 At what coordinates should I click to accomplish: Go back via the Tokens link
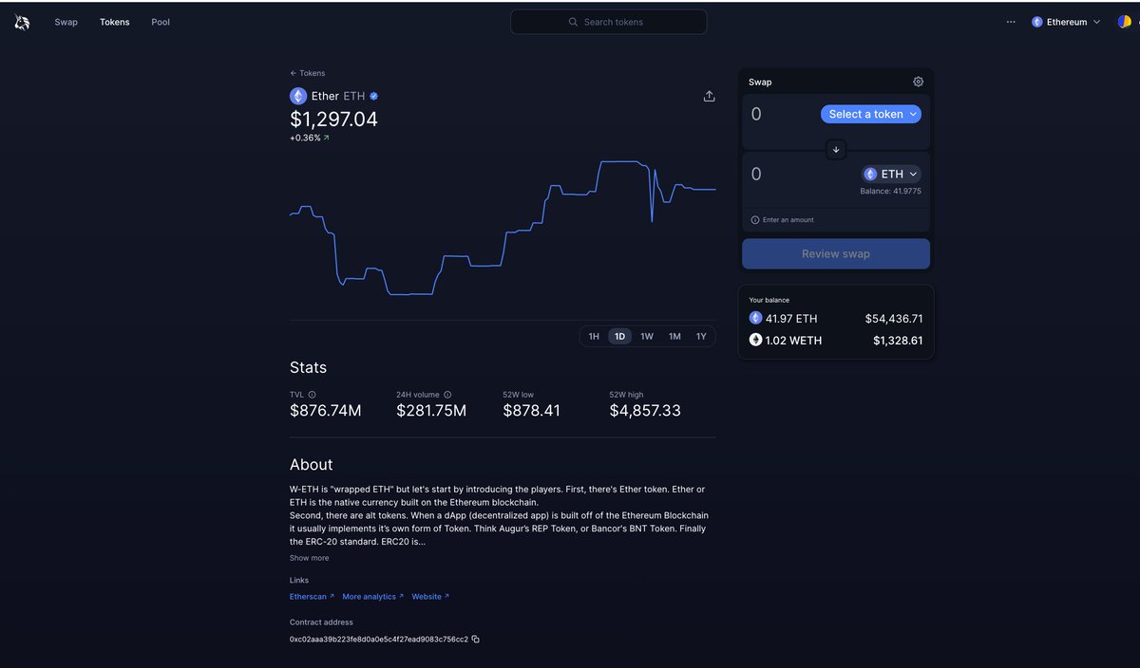pyautogui.click(x=308, y=73)
